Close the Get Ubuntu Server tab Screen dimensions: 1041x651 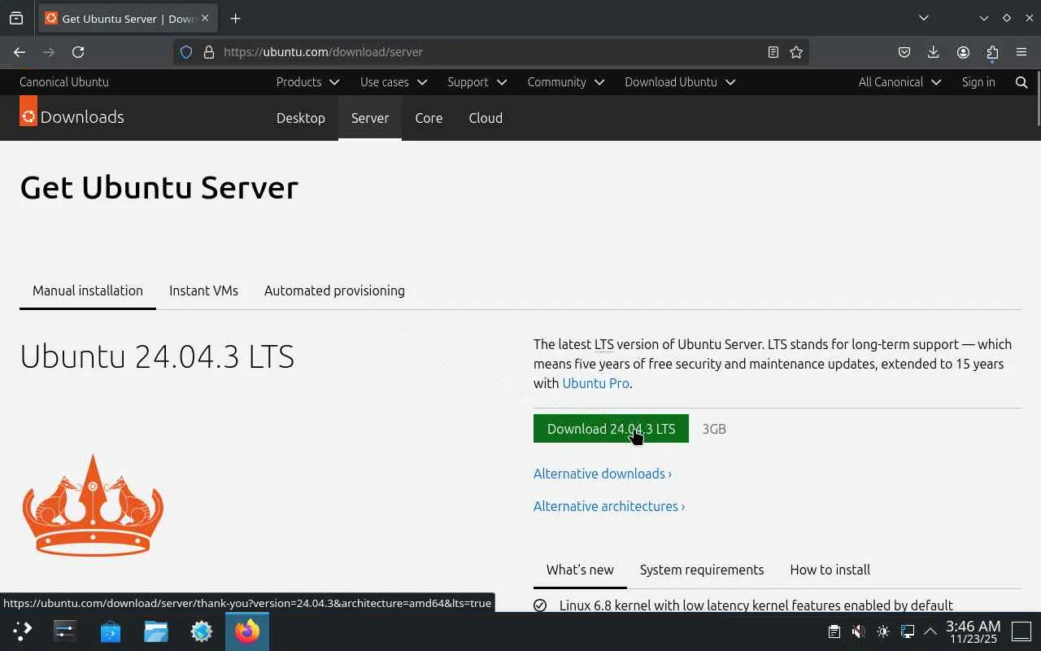coord(205,18)
